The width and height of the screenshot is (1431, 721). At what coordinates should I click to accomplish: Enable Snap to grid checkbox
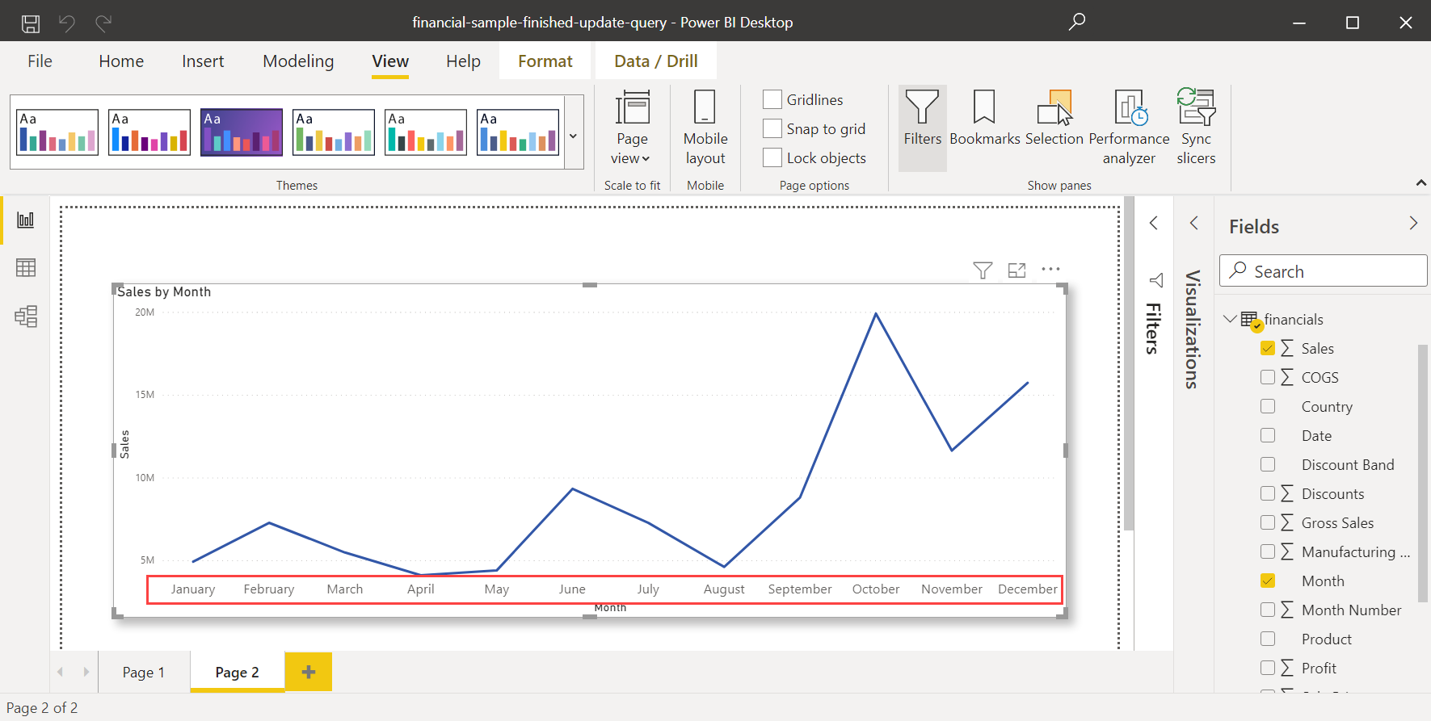(772, 128)
